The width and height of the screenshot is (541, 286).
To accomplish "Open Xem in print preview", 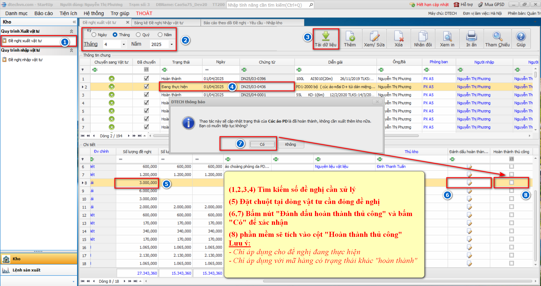I will pos(447,37).
